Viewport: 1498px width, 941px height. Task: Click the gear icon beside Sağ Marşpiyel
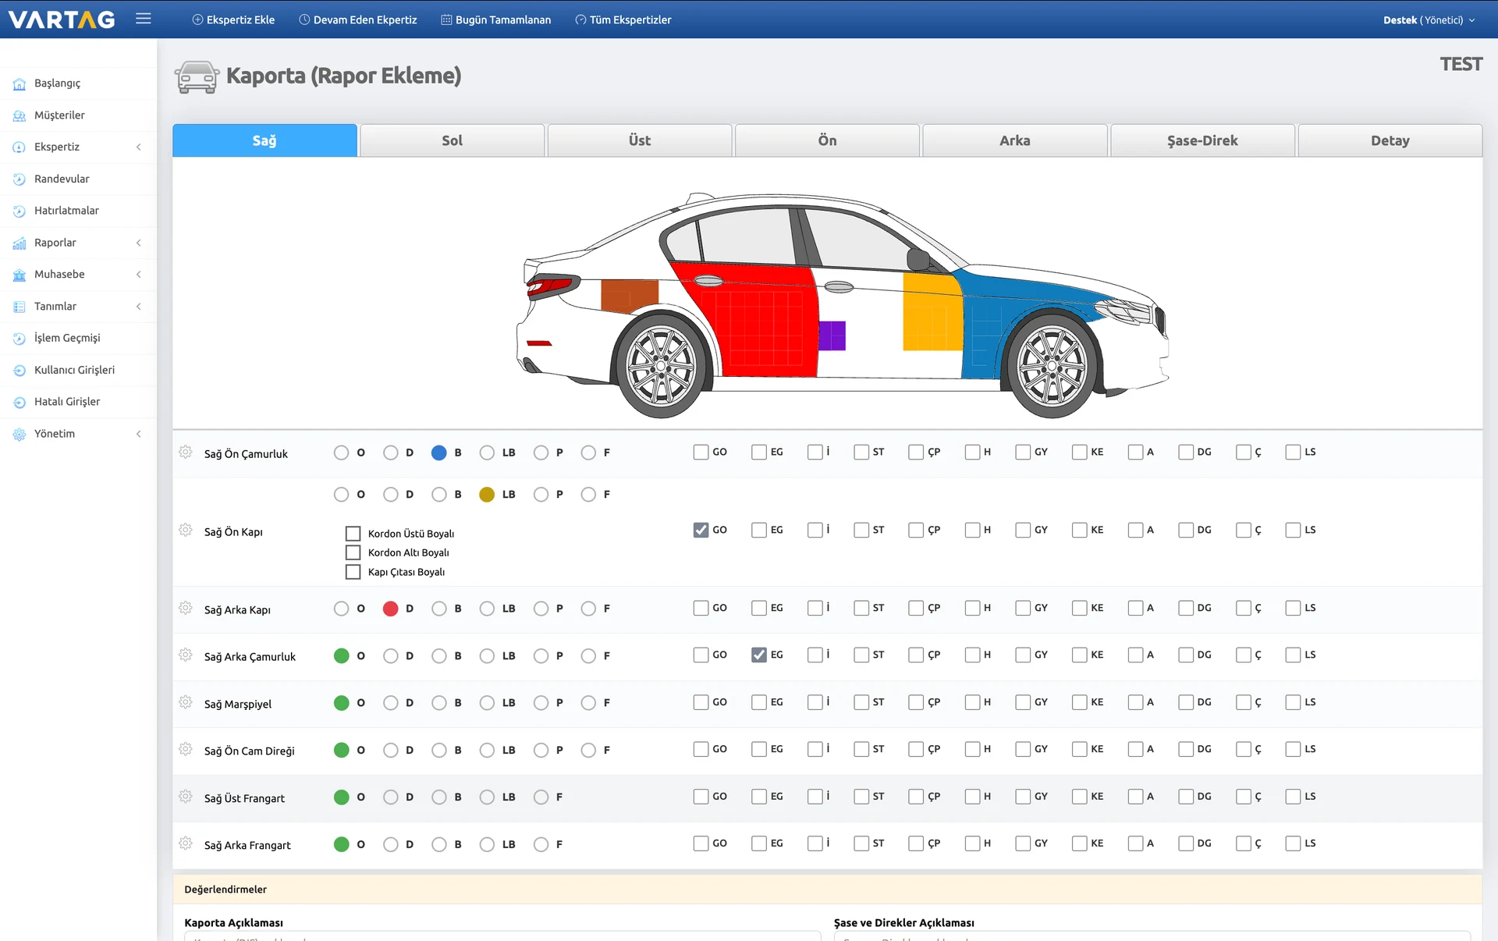click(185, 702)
